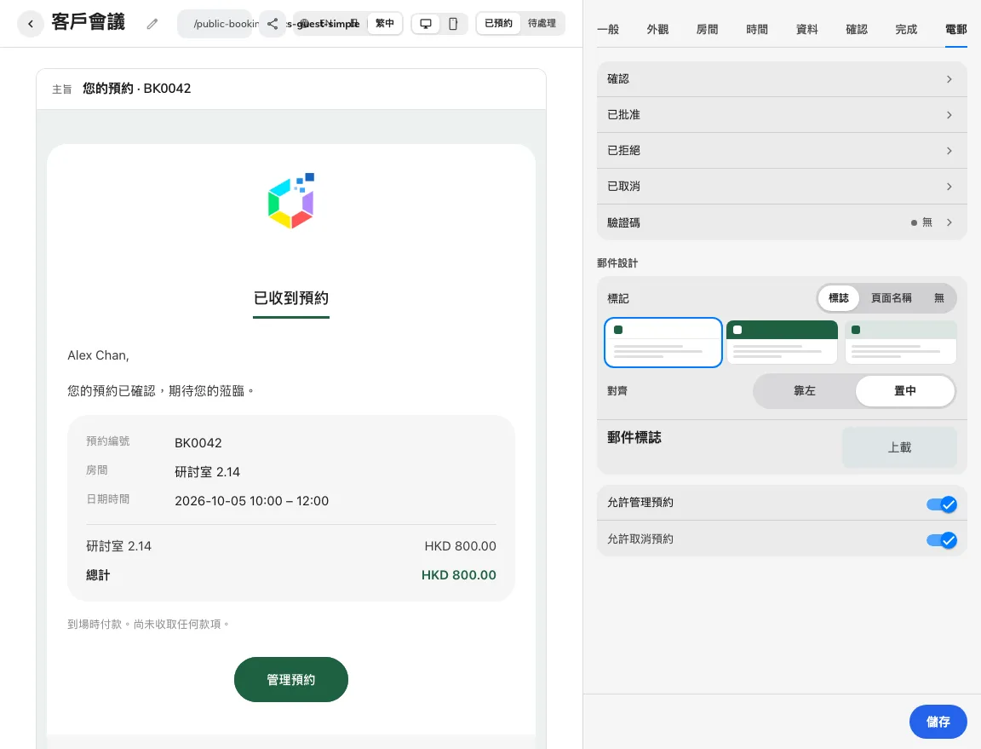Open the 時間 tab
This screenshot has height=749, width=981.
pos(757,30)
